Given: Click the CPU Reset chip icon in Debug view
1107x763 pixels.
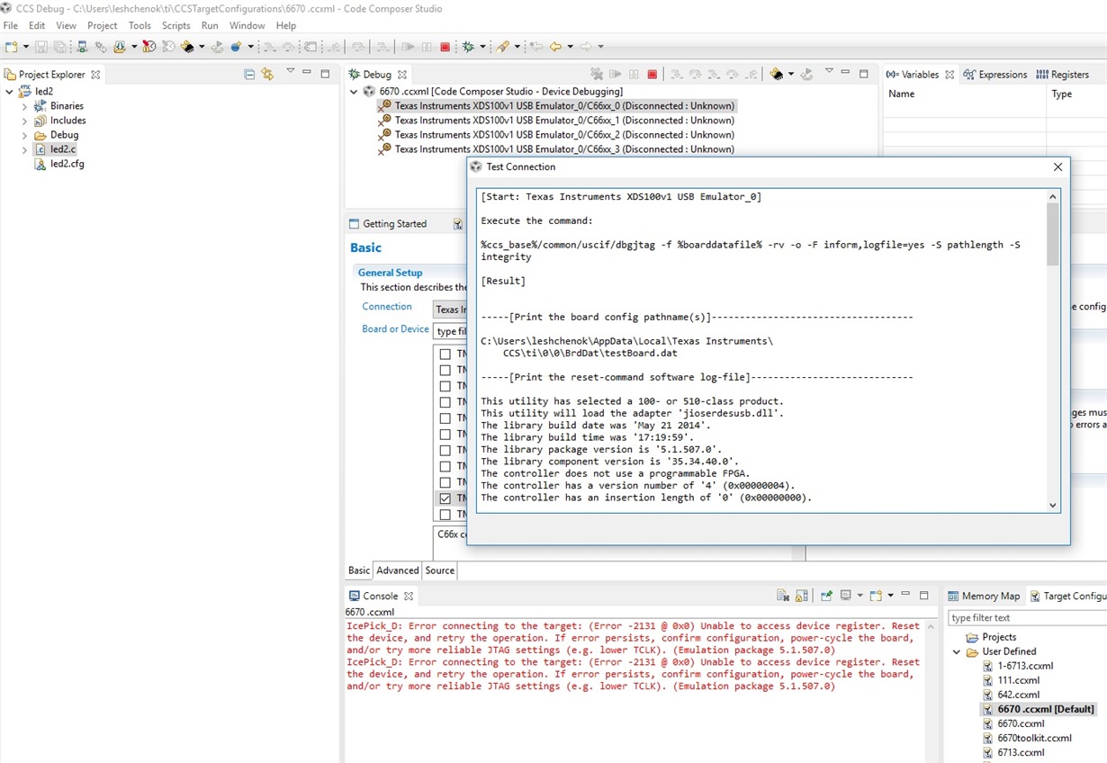Looking at the screenshot, I should [777, 74].
